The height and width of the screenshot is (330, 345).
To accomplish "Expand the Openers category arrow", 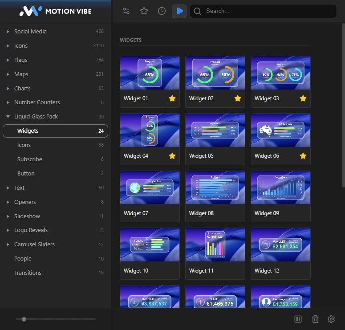I will (8, 202).
